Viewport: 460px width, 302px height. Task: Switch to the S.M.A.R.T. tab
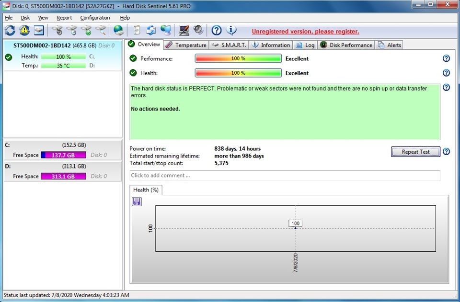[229, 45]
